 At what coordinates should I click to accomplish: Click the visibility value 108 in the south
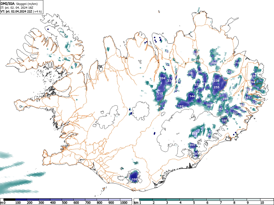point(135,179)
